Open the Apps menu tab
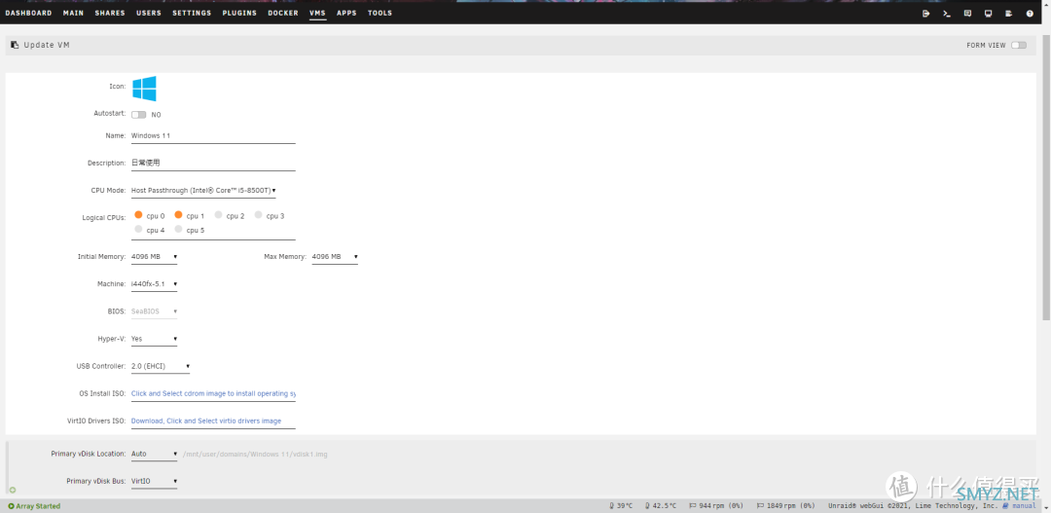 click(346, 14)
